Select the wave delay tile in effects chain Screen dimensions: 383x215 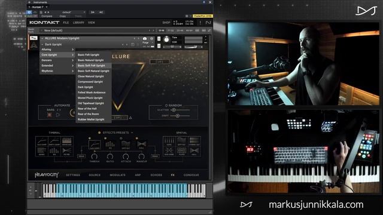(126, 145)
